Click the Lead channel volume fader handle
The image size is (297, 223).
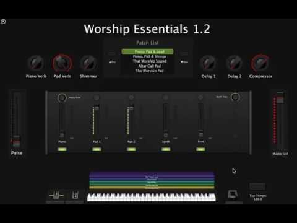(200, 134)
